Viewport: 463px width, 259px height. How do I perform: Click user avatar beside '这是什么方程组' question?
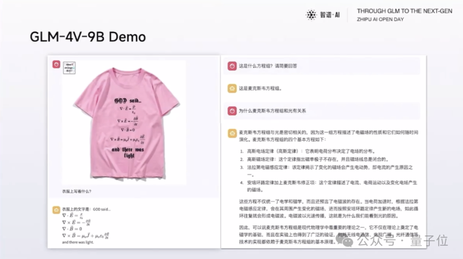[x=231, y=66]
